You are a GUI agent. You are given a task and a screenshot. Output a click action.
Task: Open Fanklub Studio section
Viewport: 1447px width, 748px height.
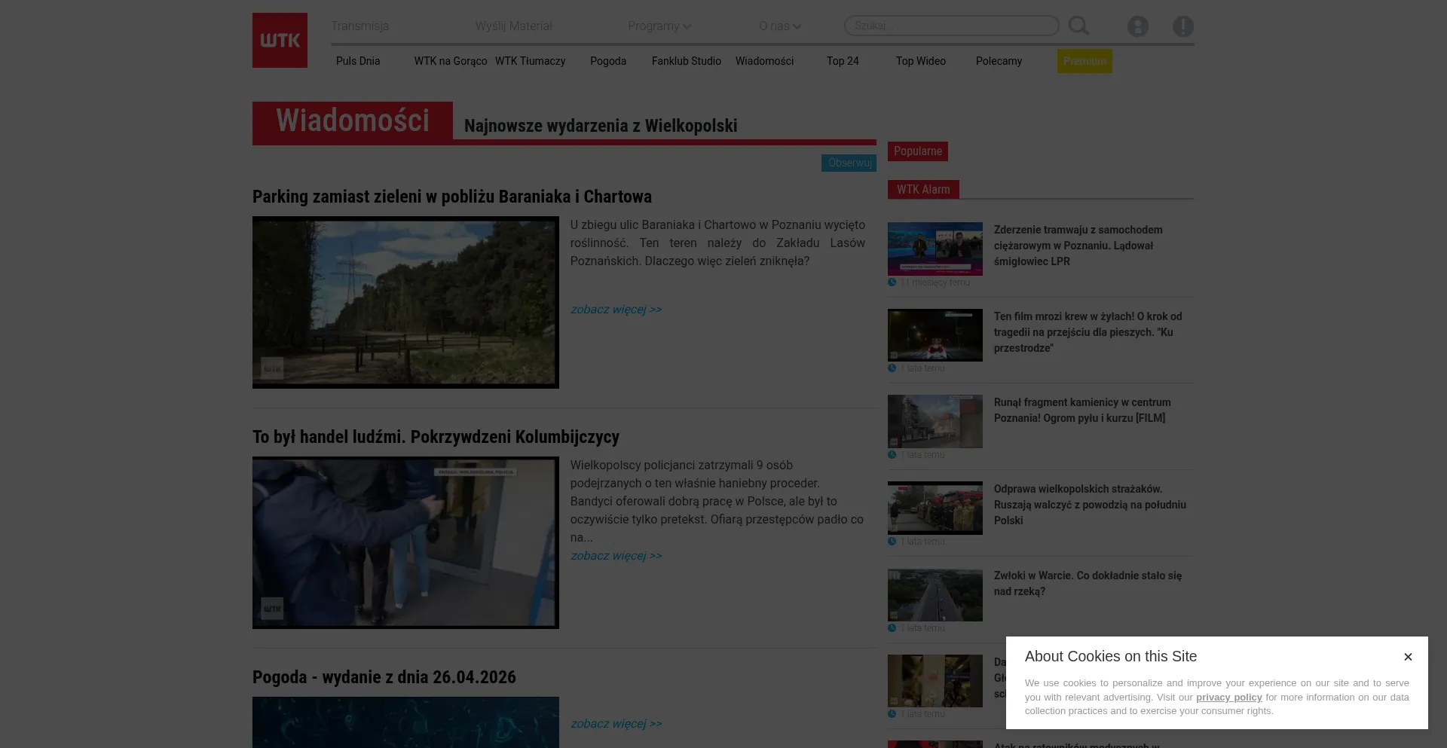pos(687,61)
